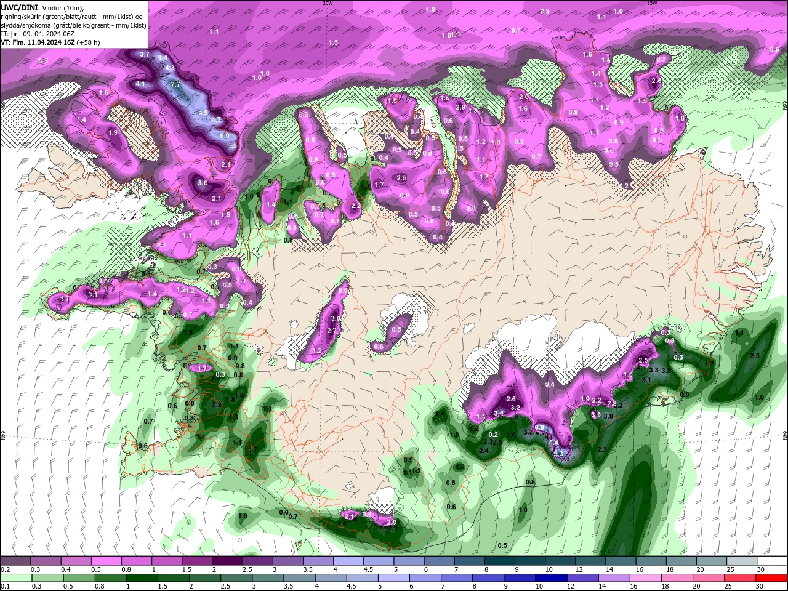Select rain scale swatch between 6 and 7
The image size is (788, 591).
(x=427, y=577)
